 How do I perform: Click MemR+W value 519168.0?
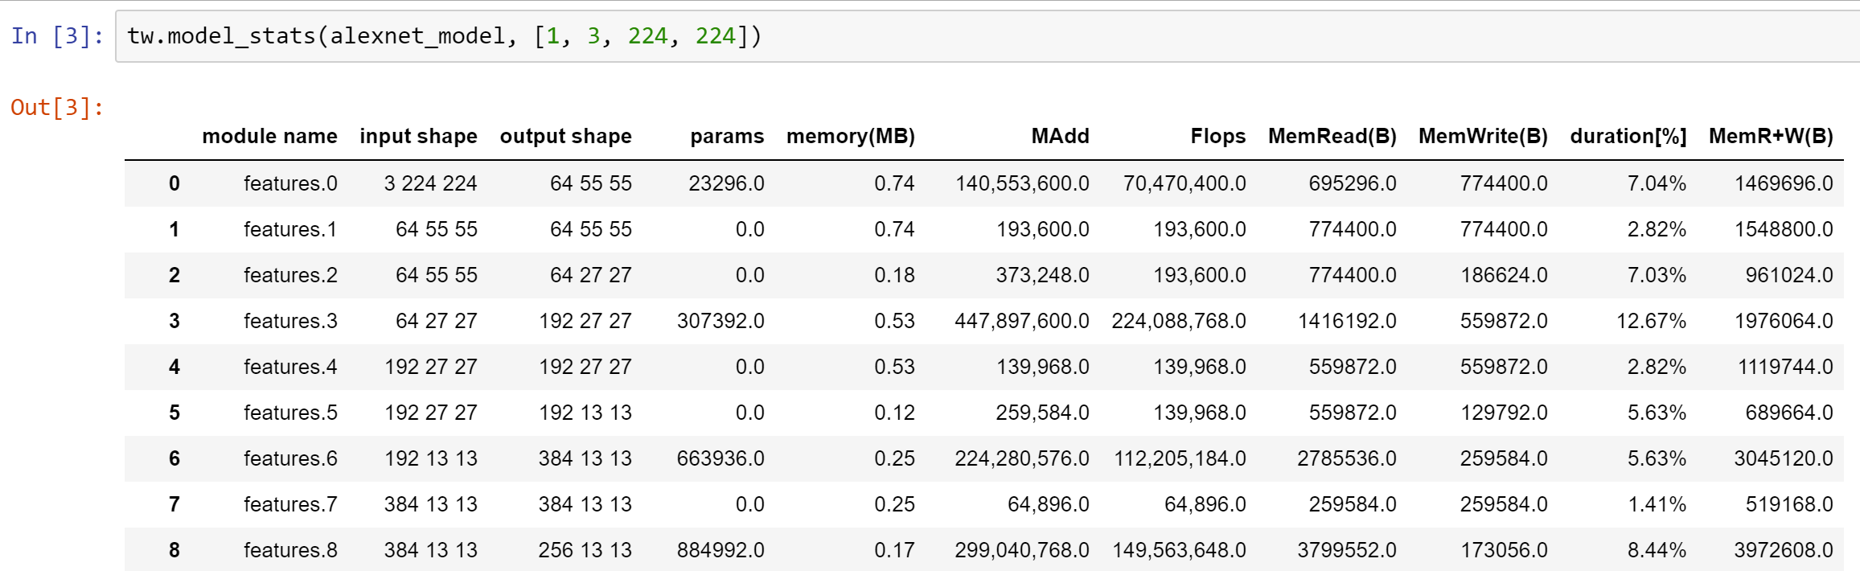1789,504
